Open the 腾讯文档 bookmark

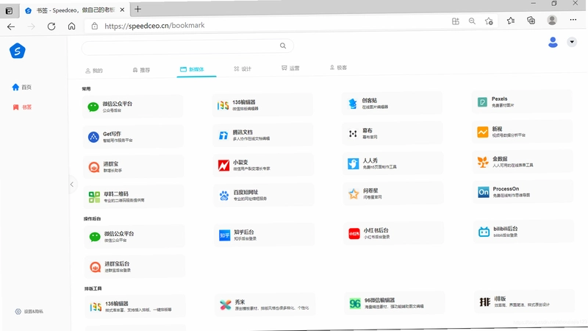click(263, 135)
